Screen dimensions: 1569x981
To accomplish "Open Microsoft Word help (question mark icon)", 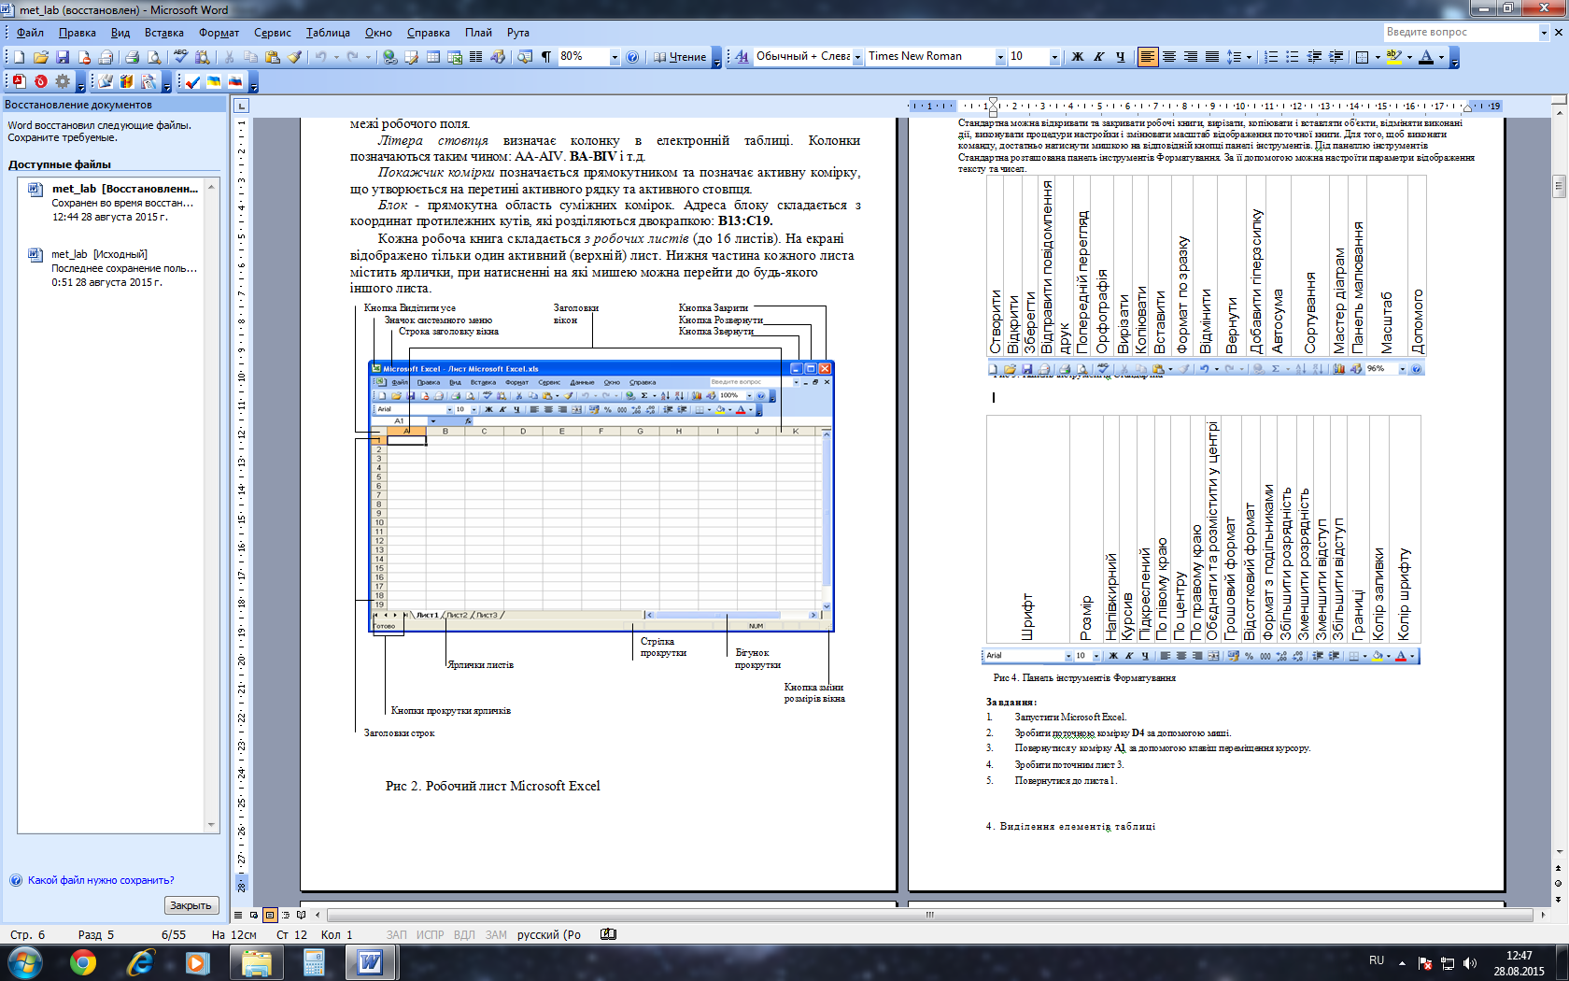I will click(632, 57).
